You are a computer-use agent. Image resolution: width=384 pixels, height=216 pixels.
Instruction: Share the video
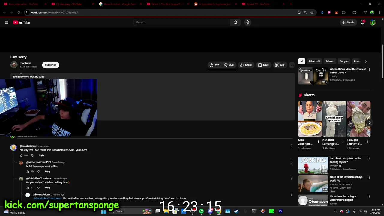click(x=246, y=65)
